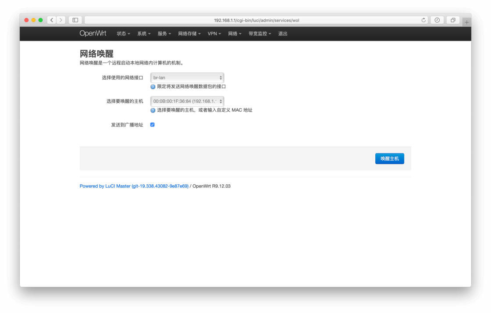Screen dimensions: 491x313
Task: Reload the page using the refresh icon
Action: coord(422,20)
